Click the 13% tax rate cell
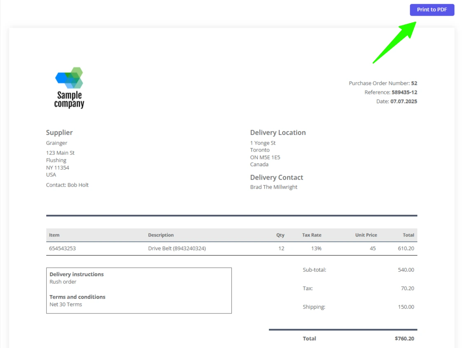 316,248
